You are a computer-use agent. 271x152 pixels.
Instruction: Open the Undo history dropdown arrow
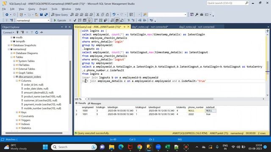[118, 15]
